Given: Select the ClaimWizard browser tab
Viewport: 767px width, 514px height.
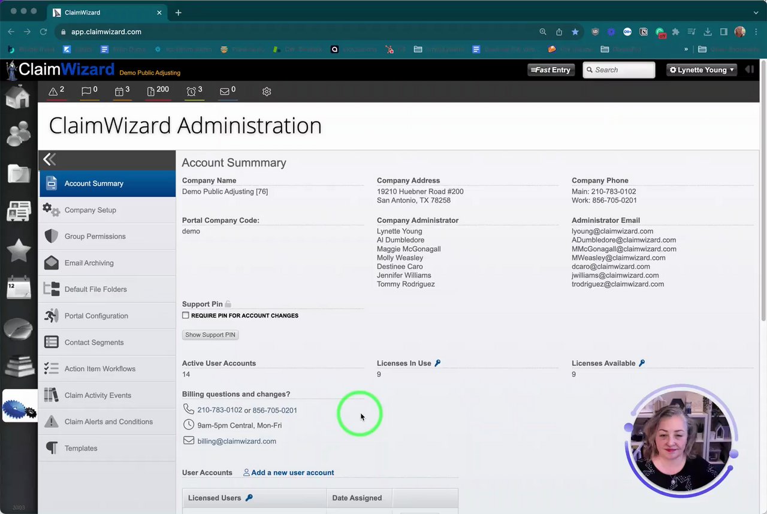Looking at the screenshot, I should point(108,13).
